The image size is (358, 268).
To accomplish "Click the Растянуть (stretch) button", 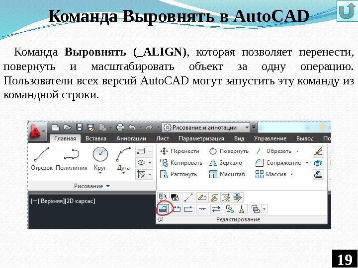I will (x=178, y=174).
